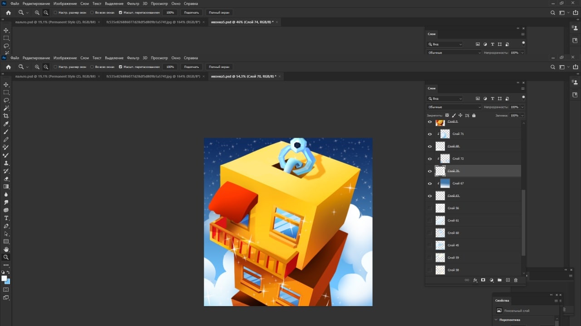581x326 pixels.
Task: Select the Magic Wand tool
Action: [6, 108]
